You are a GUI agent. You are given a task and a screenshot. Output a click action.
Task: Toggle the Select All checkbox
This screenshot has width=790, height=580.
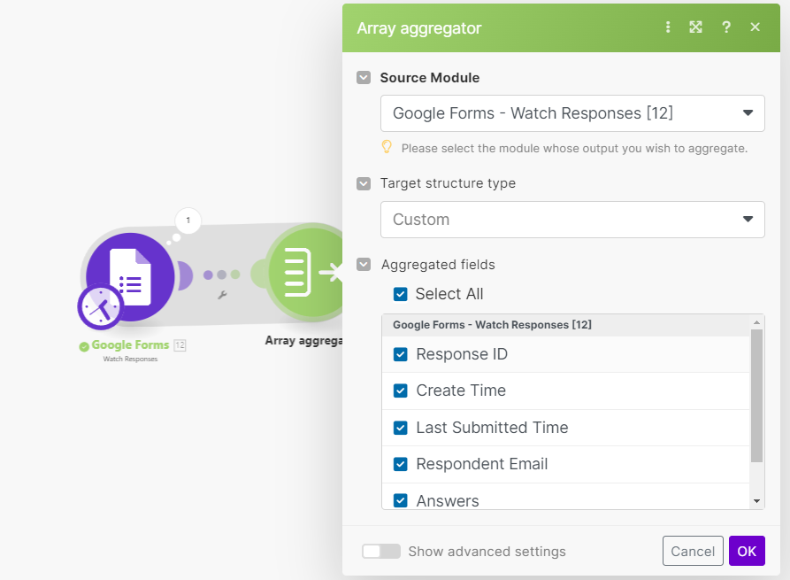pyautogui.click(x=401, y=294)
